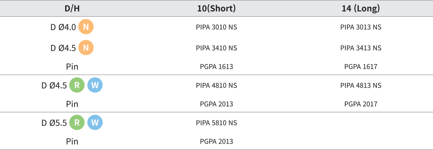Click the blue W badge beside D Ø5.5
Screen dimensions: 433x150
click(95, 123)
